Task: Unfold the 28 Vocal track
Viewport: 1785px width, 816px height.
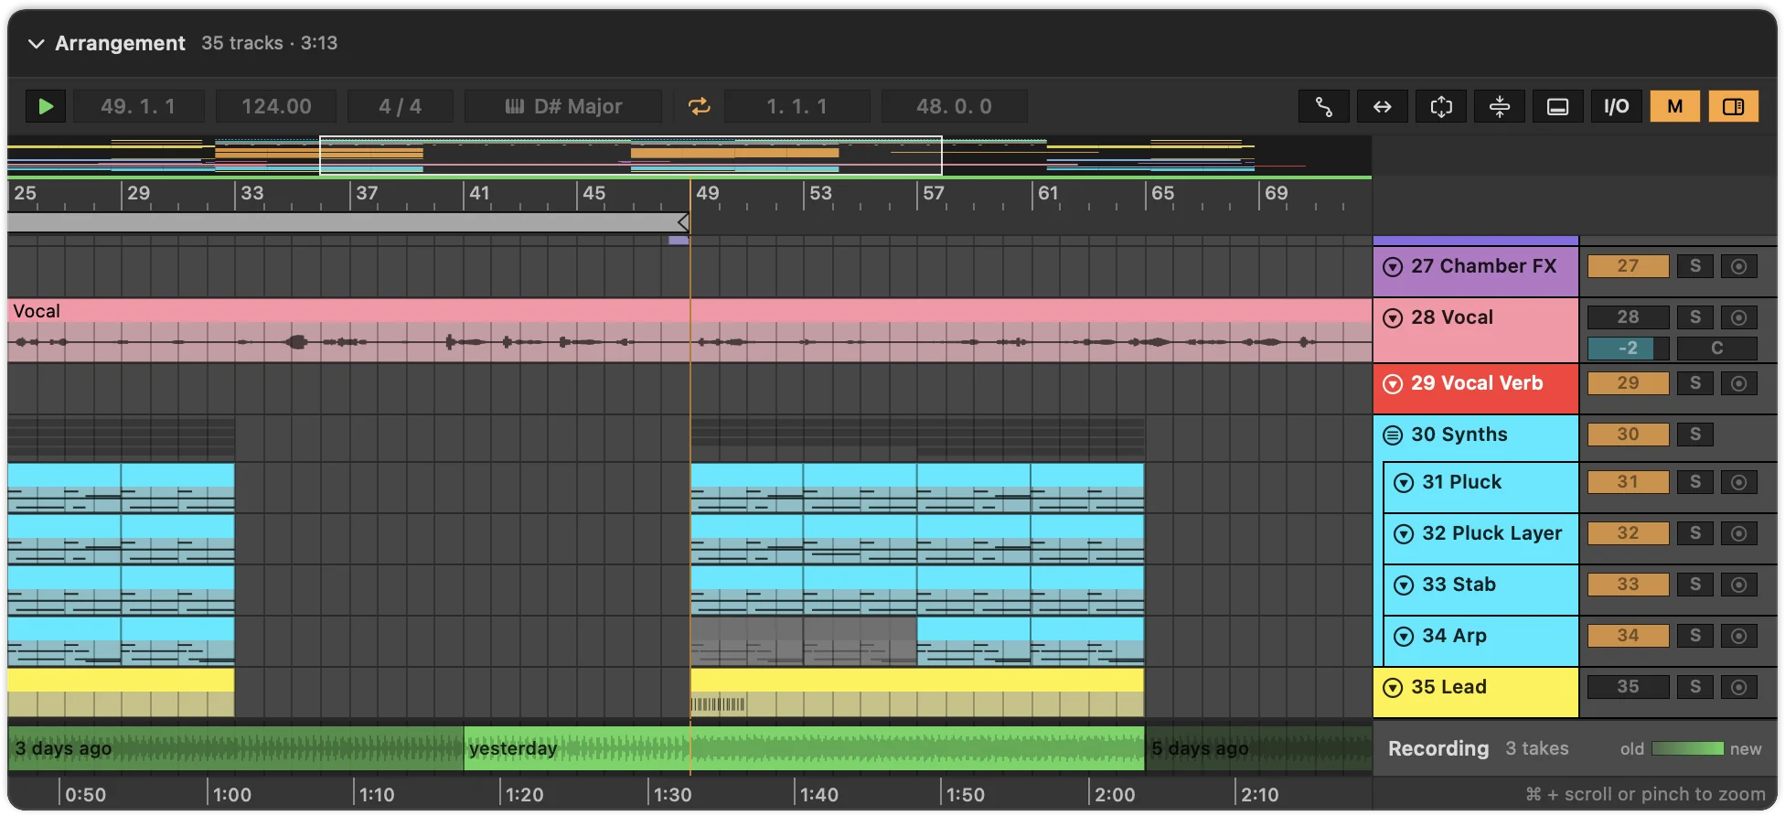Action: click(x=1393, y=317)
